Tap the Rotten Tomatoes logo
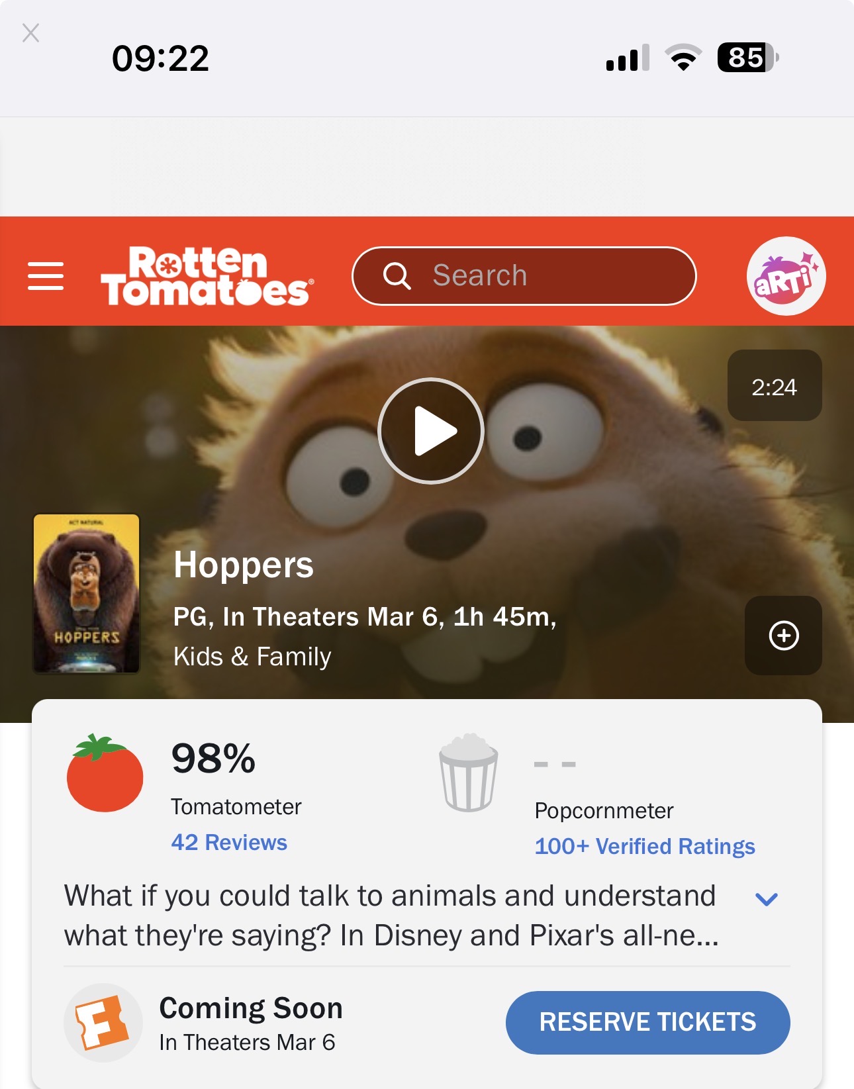Viewport: 854px width, 1089px height. [207, 276]
